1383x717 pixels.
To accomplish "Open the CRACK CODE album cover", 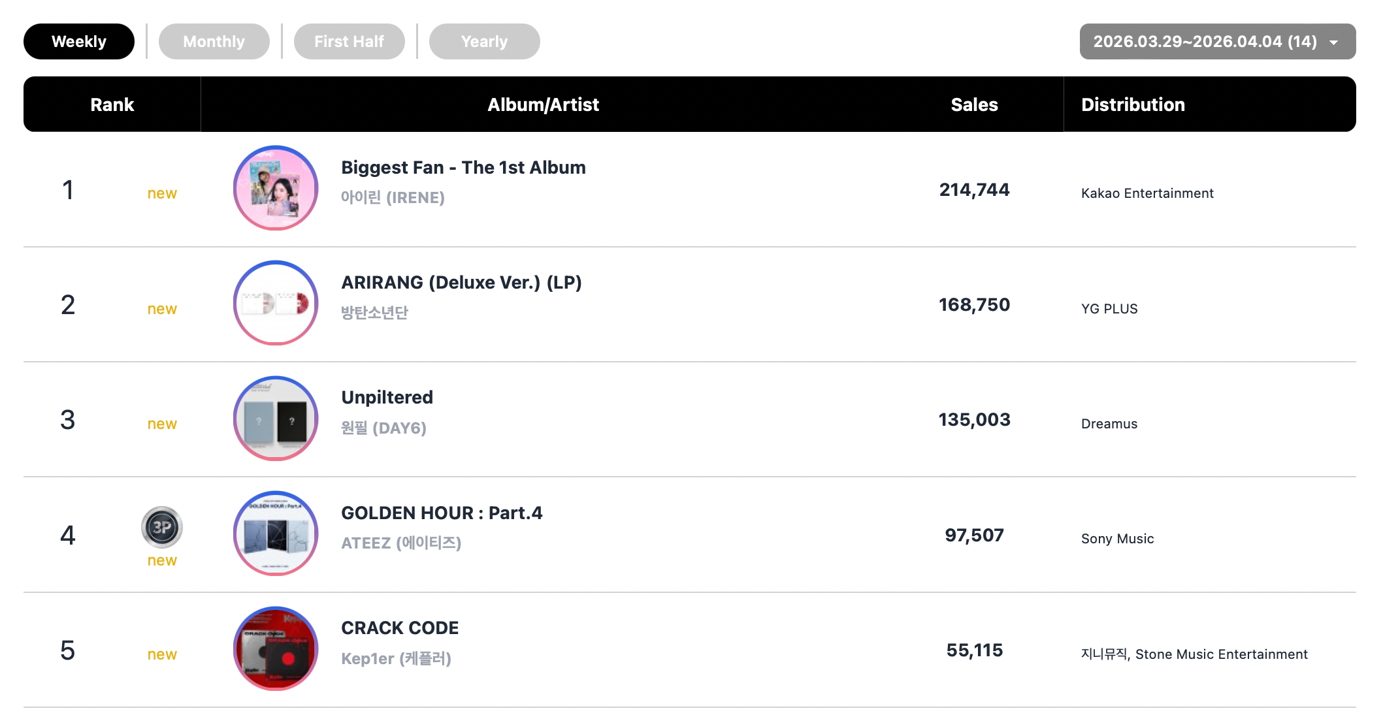I will click(x=276, y=648).
